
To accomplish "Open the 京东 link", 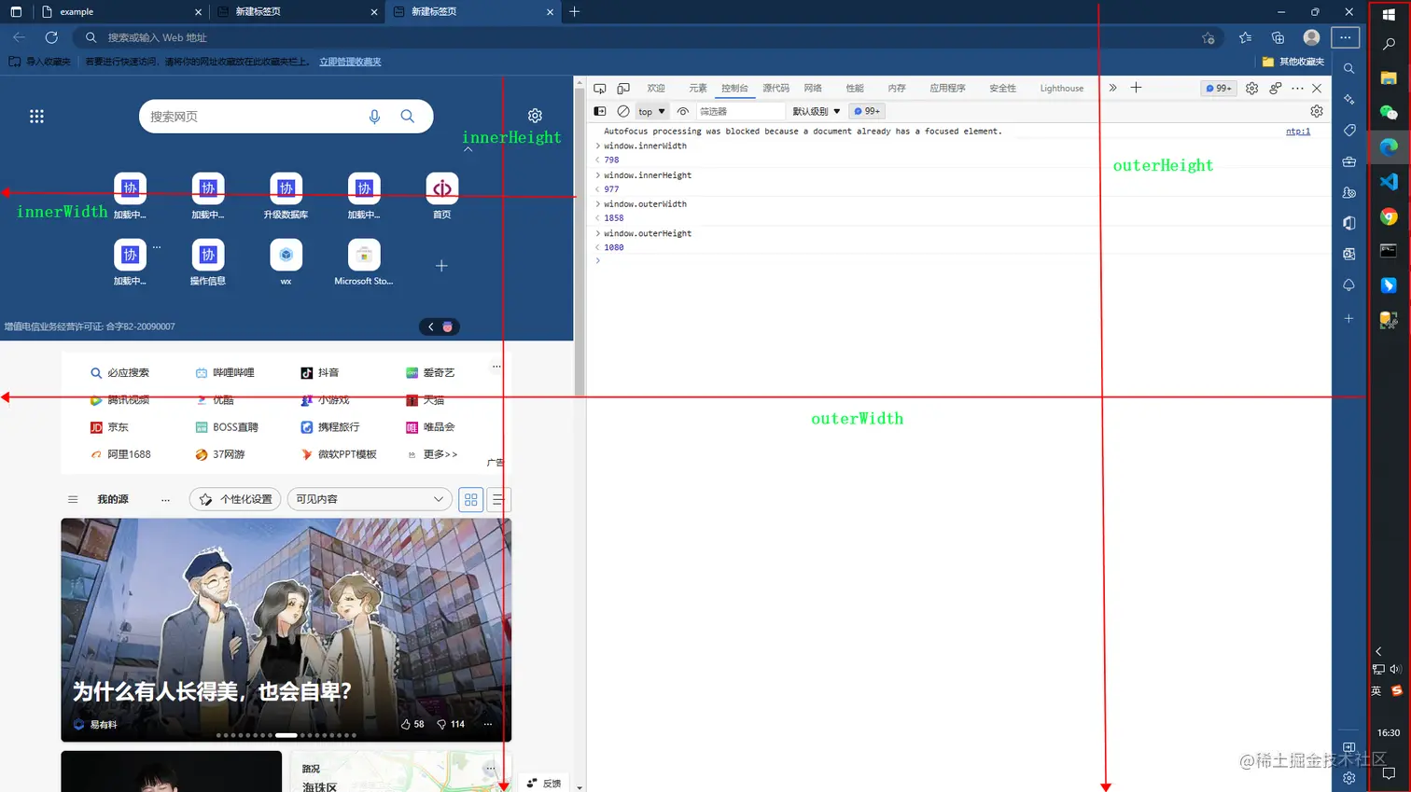I will 109,427.
